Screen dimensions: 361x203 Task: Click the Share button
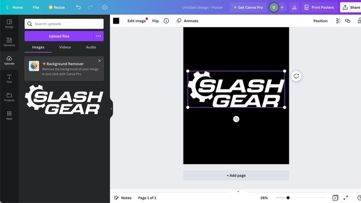click(351, 7)
